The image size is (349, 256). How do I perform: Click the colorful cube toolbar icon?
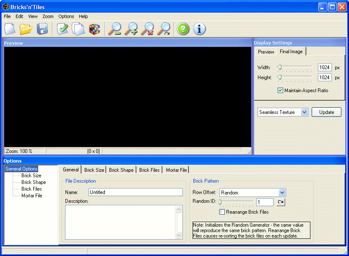coord(94,29)
